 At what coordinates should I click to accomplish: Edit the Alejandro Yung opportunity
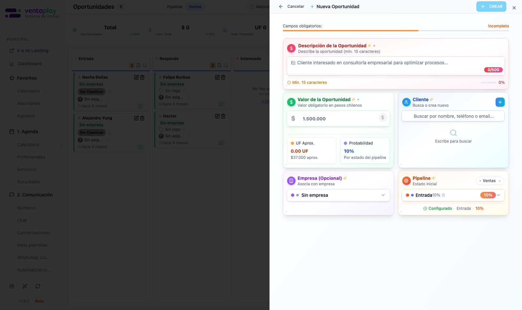click(x=136, y=118)
